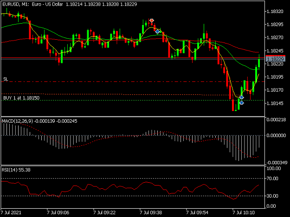Viewport: 290px width, 217px height.
Task: Click MACD scale value -0.000349
Action: pyautogui.click(x=277, y=162)
